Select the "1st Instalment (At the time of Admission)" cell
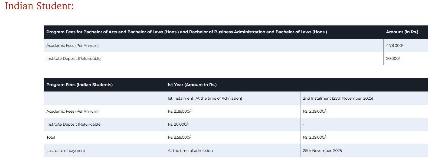Viewport: 435px width, 160px height. pos(205,98)
